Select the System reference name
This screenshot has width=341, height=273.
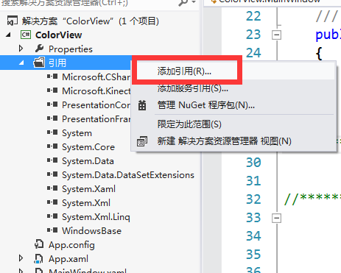(77, 133)
